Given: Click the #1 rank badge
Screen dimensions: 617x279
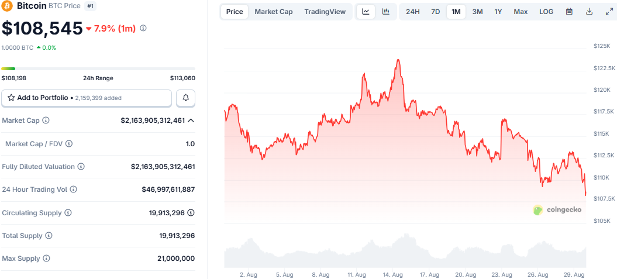Looking at the screenshot, I should tap(91, 6).
